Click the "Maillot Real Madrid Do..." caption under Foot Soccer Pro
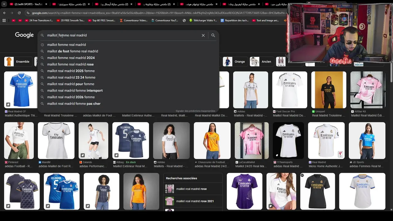Image resolution: width=393 pixels, height=221 pixels. click(x=289, y=115)
